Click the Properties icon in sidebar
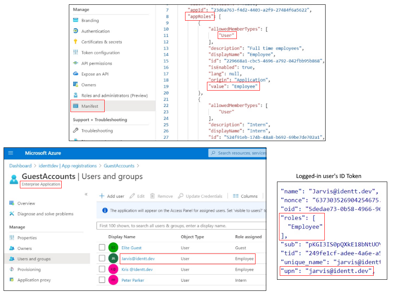398x298 pixels. [12, 238]
